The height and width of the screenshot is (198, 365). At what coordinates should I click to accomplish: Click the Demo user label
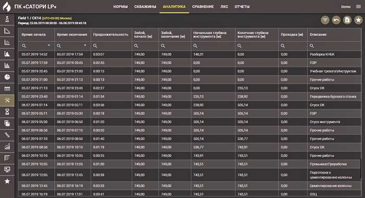(346, 7)
